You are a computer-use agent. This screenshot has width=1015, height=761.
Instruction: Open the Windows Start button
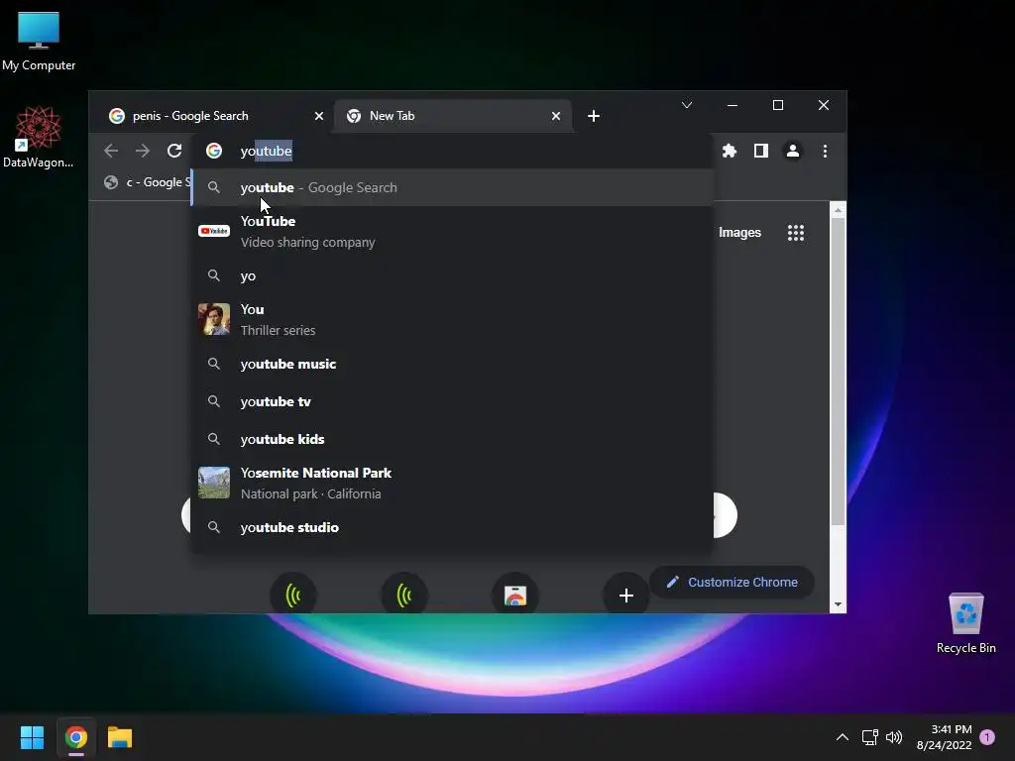pos(32,737)
